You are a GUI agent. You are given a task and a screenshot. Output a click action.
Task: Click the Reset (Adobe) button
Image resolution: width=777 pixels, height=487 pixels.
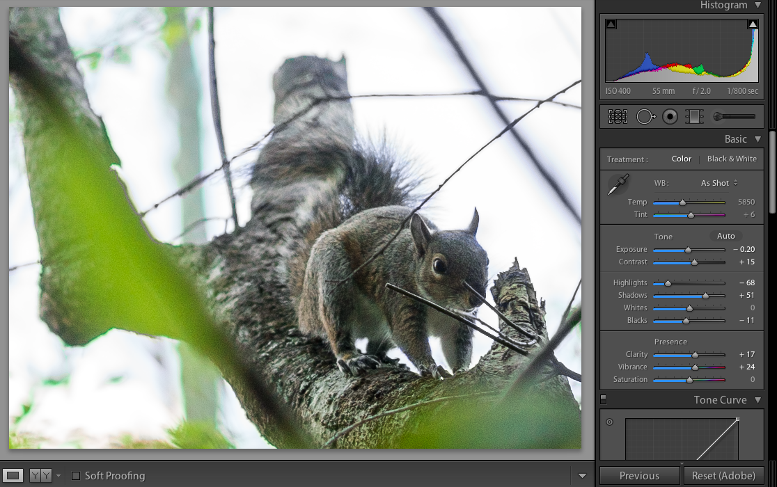[723, 476]
